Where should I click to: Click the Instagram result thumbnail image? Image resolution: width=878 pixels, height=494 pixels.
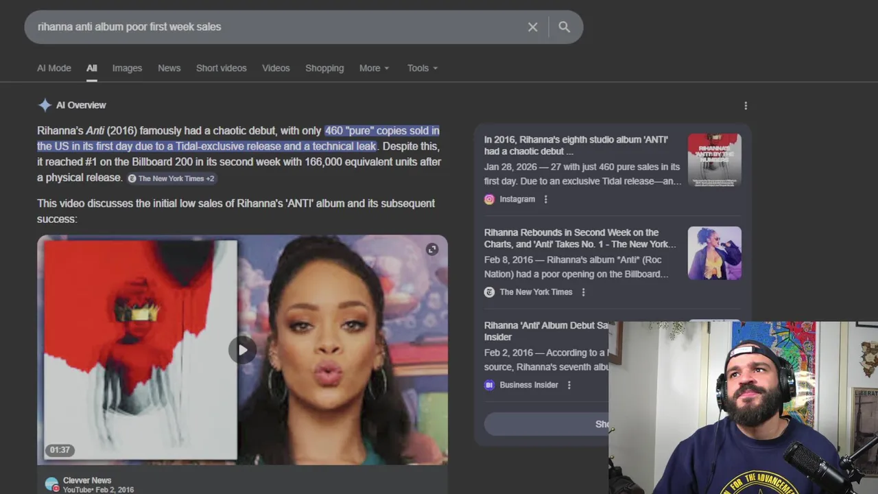pos(714,160)
